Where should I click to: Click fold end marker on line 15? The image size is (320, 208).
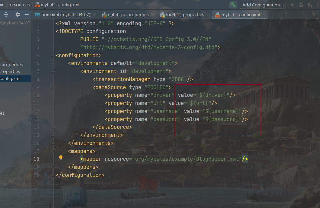tap(53, 135)
